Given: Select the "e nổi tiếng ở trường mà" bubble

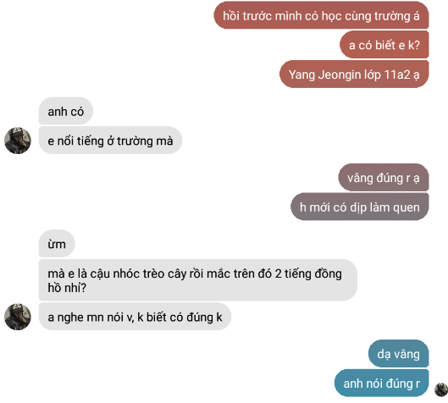Looking at the screenshot, I should [110, 141].
